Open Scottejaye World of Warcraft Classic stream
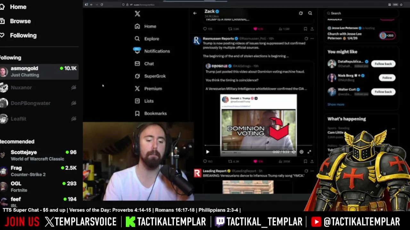Image resolution: width=410 pixels, height=230 pixels. [38, 156]
